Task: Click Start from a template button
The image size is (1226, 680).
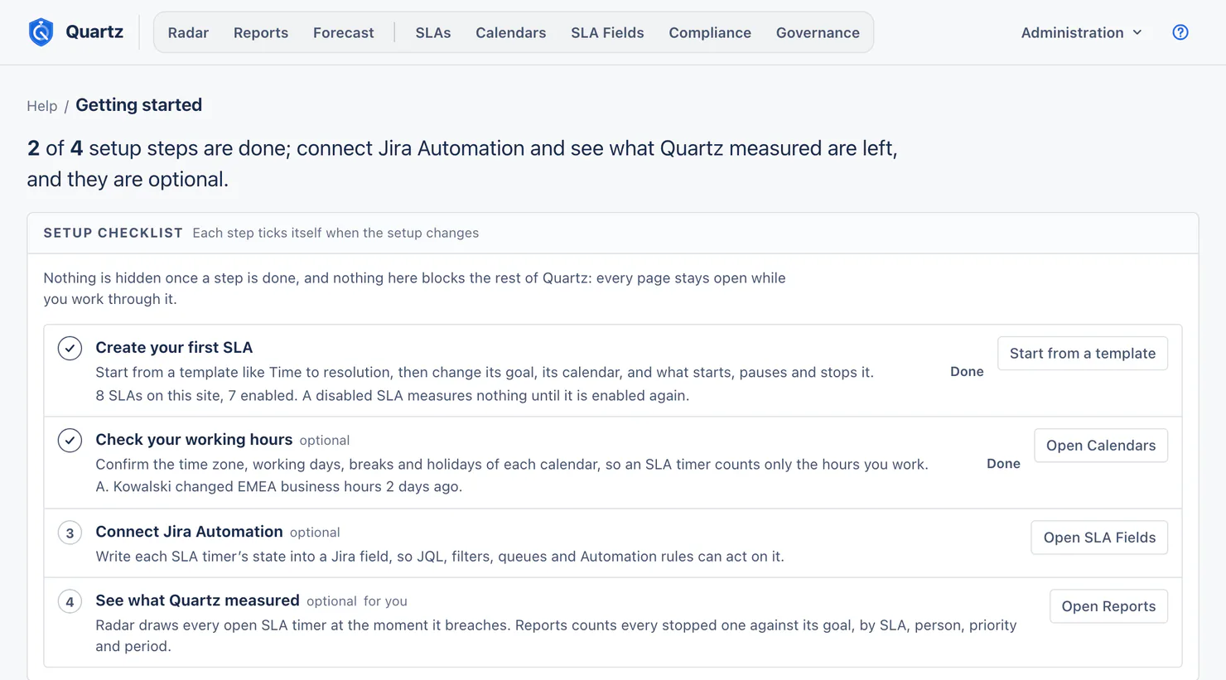Action: 1083,354
